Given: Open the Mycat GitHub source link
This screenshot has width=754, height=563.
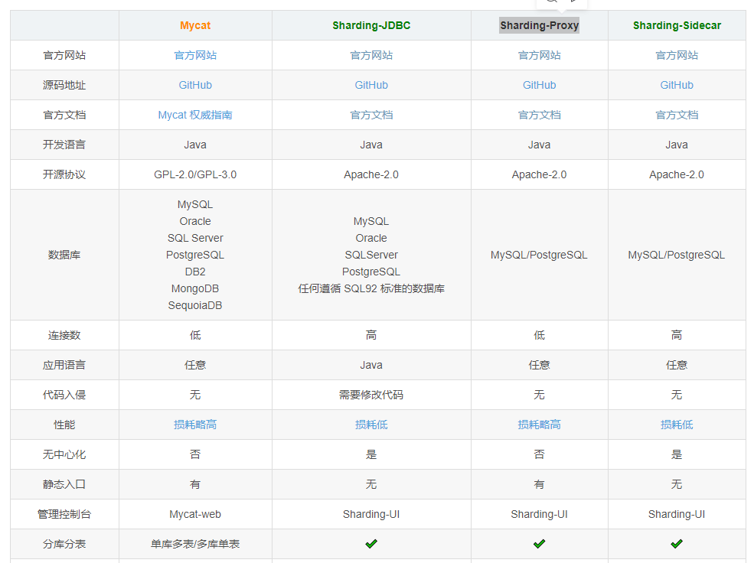Looking at the screenshot, I should [195, 85].
